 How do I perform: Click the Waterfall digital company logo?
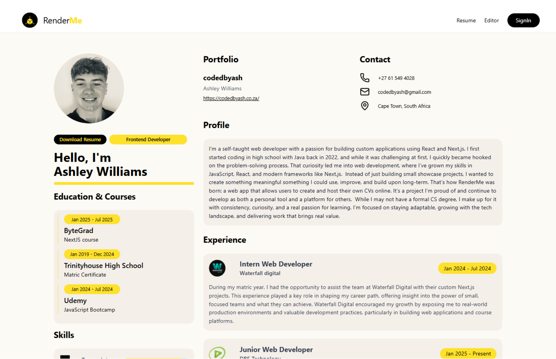(217, 268)
